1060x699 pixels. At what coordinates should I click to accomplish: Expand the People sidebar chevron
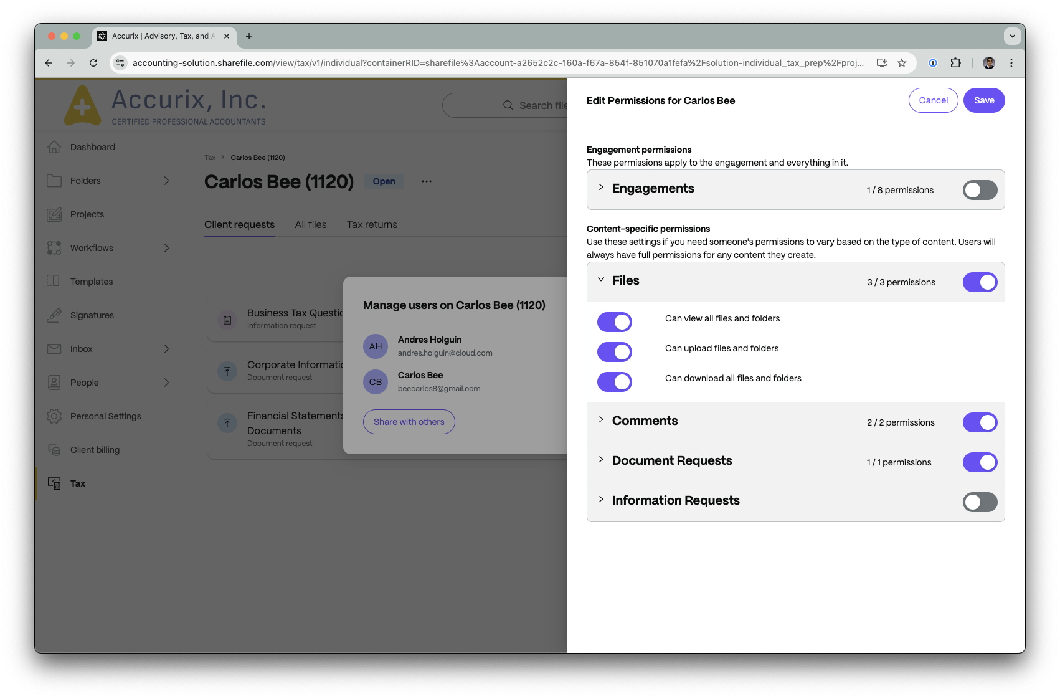click(166, 383)
